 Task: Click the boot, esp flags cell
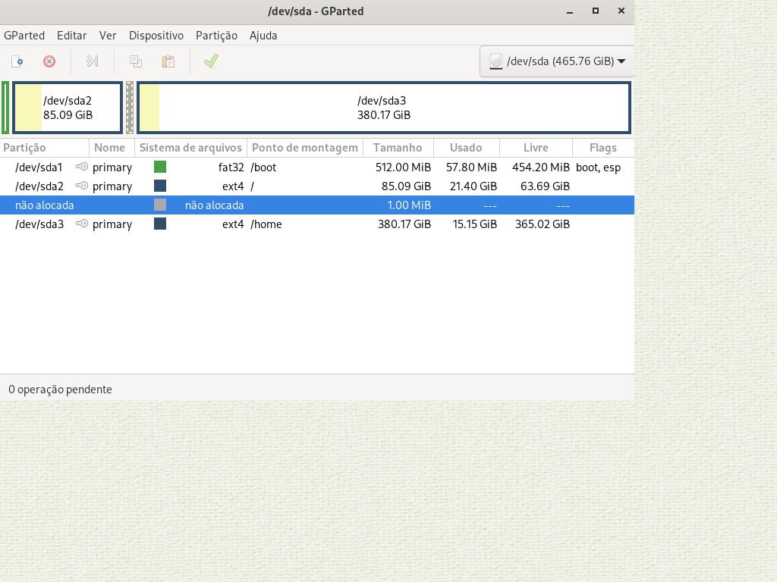point(598,167)
